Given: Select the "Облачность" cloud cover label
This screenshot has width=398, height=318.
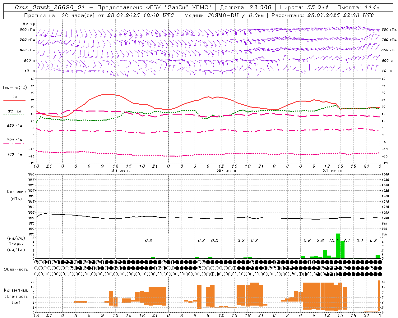Looking at the screenshot, I should coord(16,270).
